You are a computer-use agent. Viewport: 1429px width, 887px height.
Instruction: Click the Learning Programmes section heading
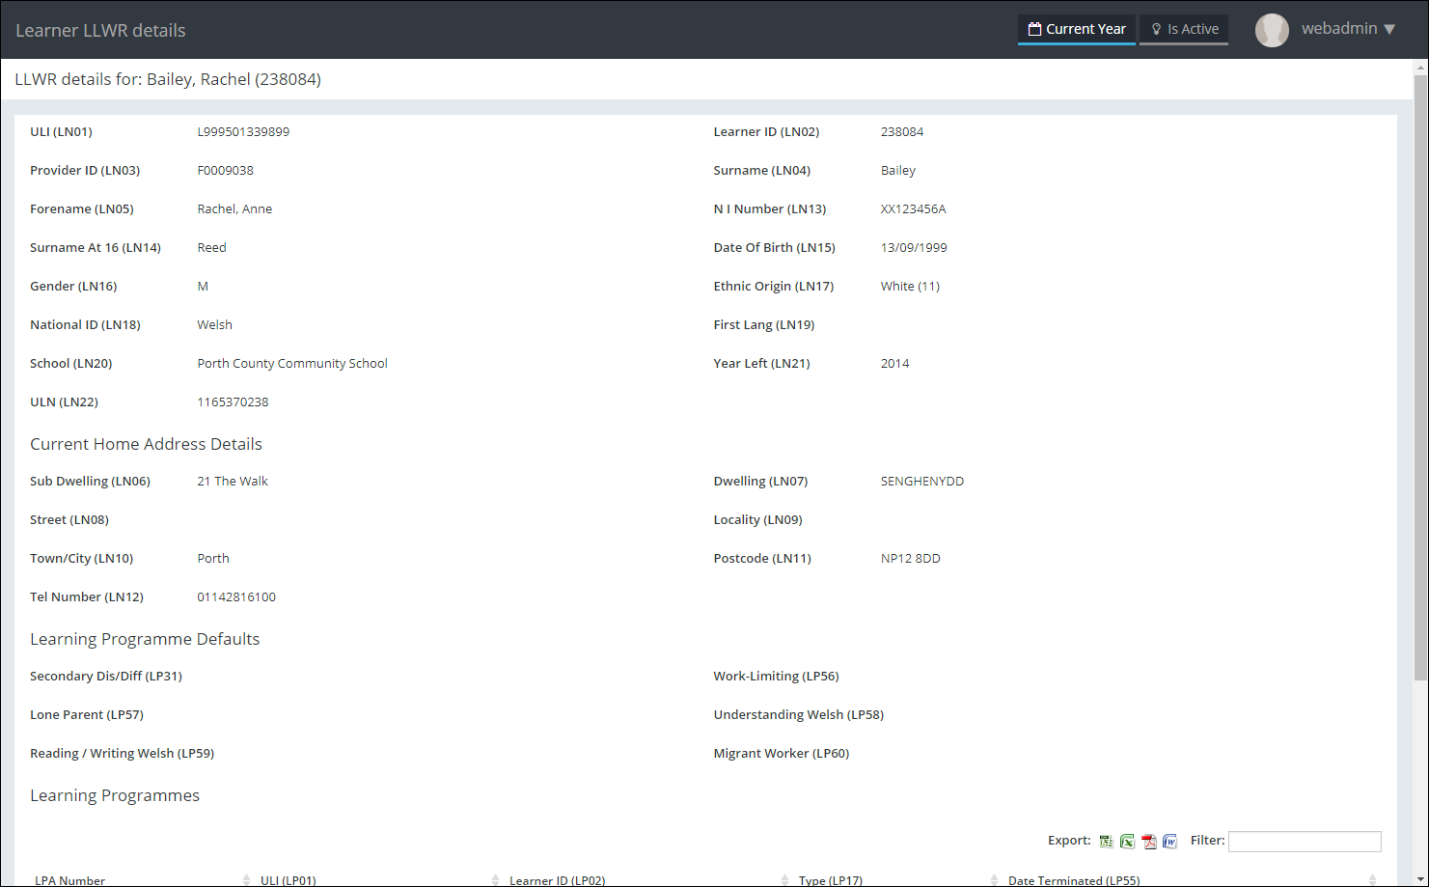tap(115, 795)
